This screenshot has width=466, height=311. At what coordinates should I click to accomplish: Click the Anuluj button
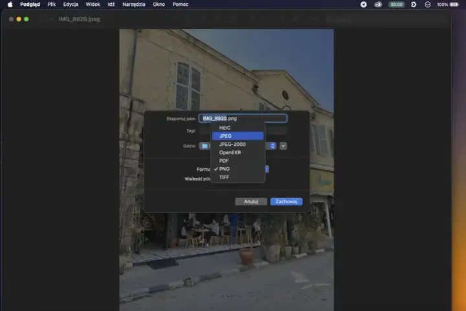251,201
